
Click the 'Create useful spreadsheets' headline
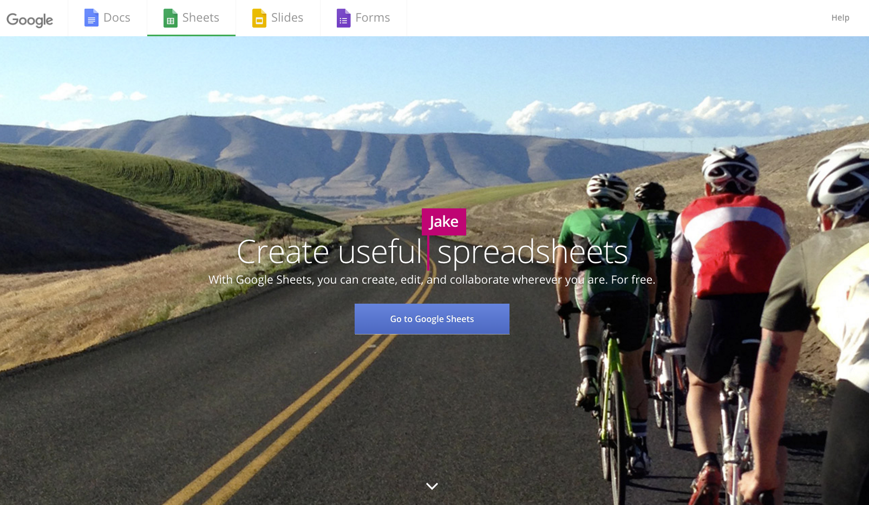pyautogui.click(x=432, y=252)
